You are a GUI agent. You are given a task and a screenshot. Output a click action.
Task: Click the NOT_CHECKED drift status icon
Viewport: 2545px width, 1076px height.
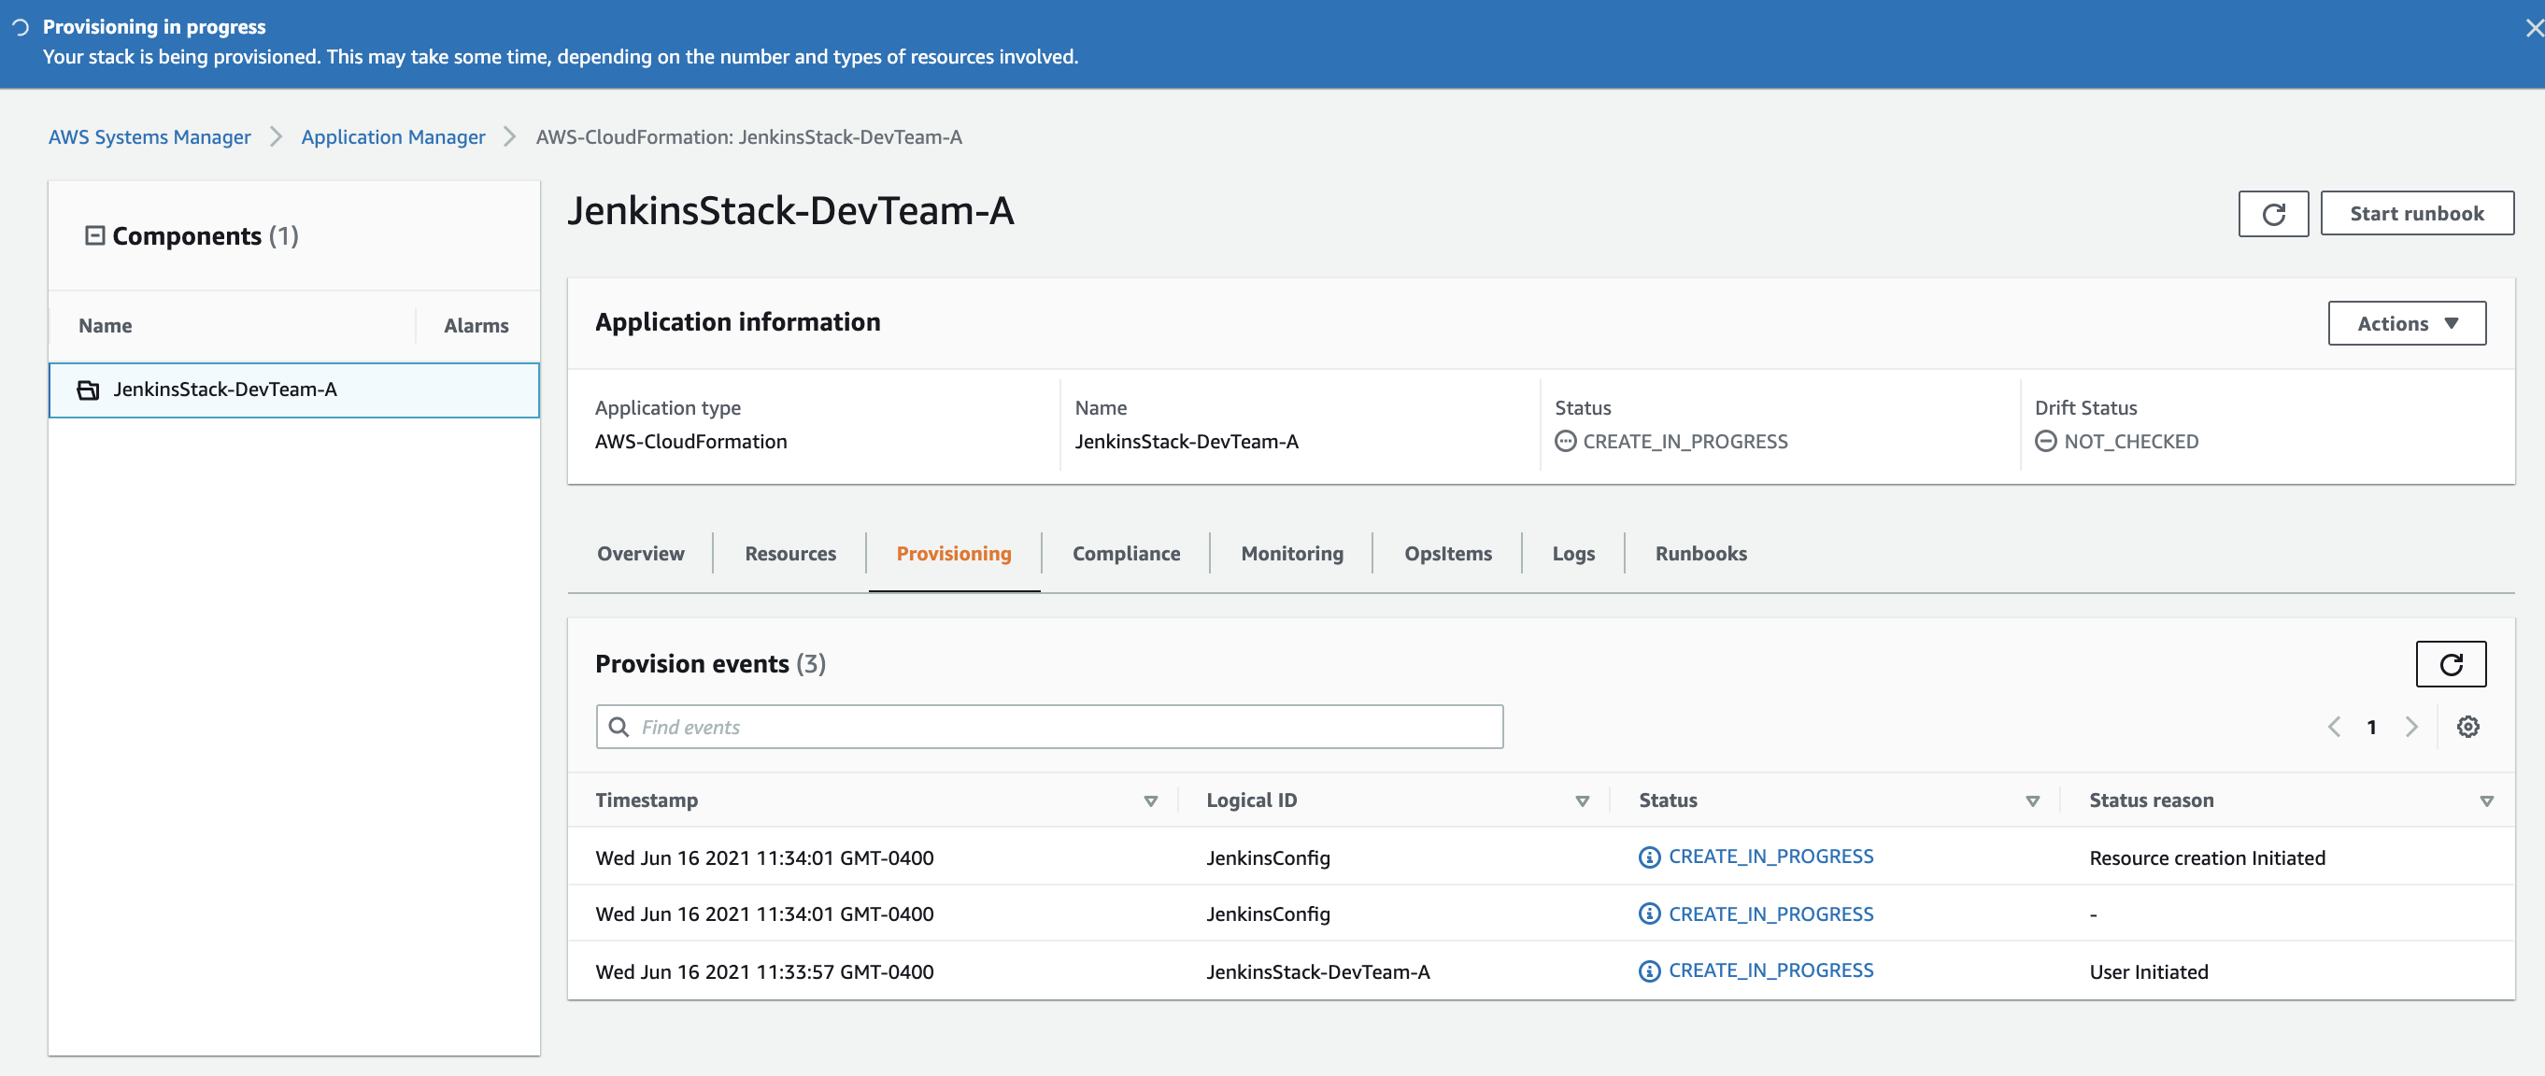(x=2041, y=440)
